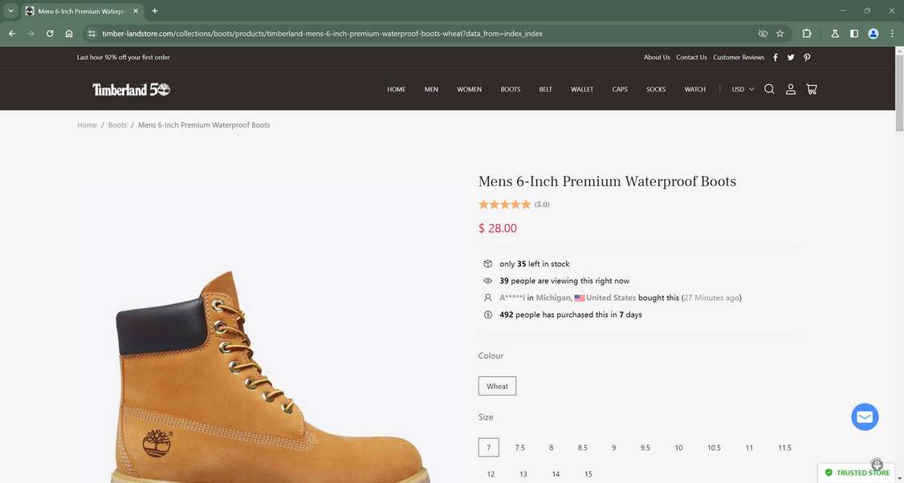The width and height of the screenshot is (904, 483).
Task: Click the Boots breadcrumb link
Action: [117, 125]
